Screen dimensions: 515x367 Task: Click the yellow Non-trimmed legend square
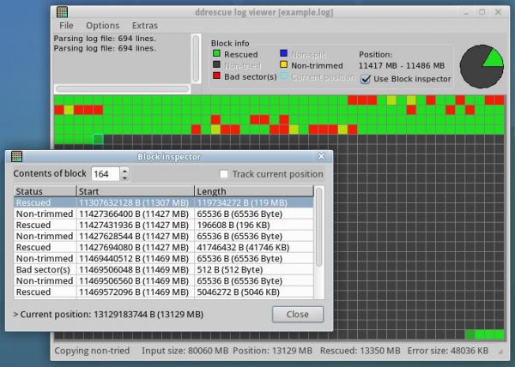point(282,65)
